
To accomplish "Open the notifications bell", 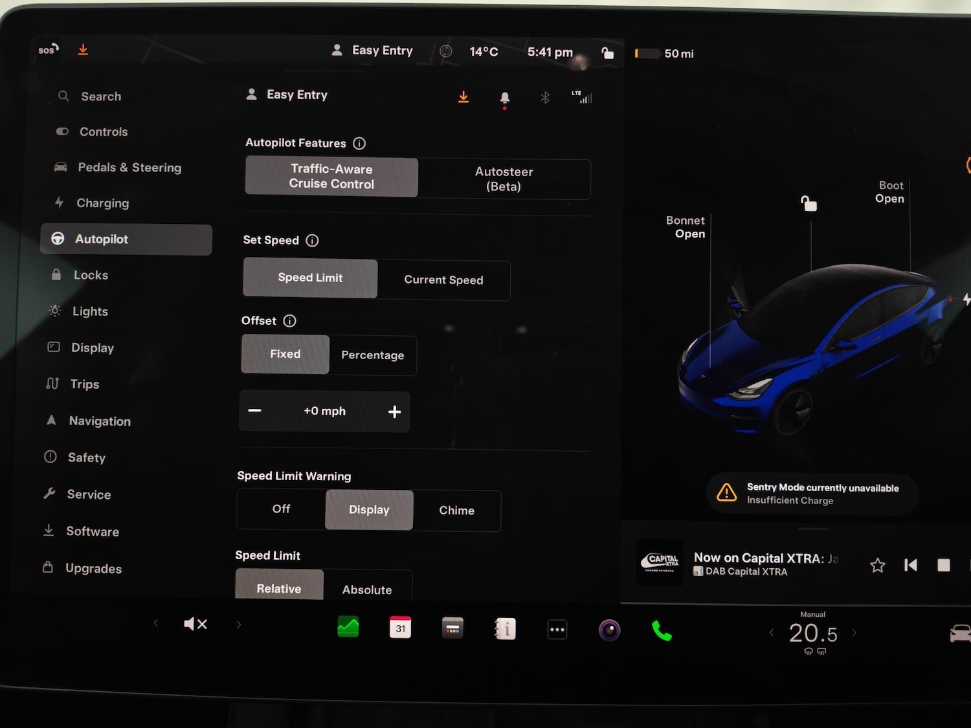I will tap(504, 98).
